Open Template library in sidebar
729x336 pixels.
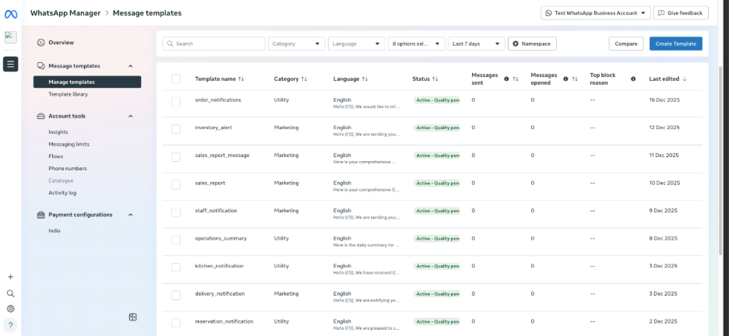pos(69,94)
